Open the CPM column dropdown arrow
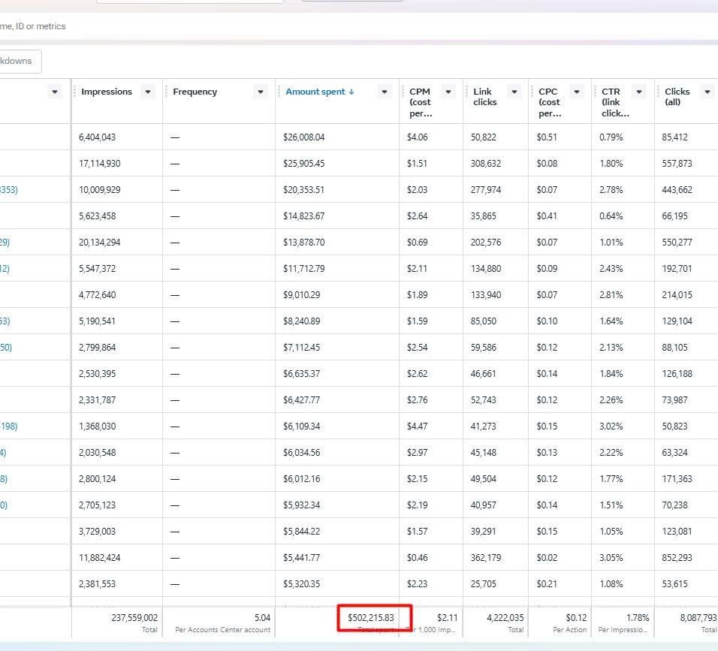 click(x=448, y=92)
